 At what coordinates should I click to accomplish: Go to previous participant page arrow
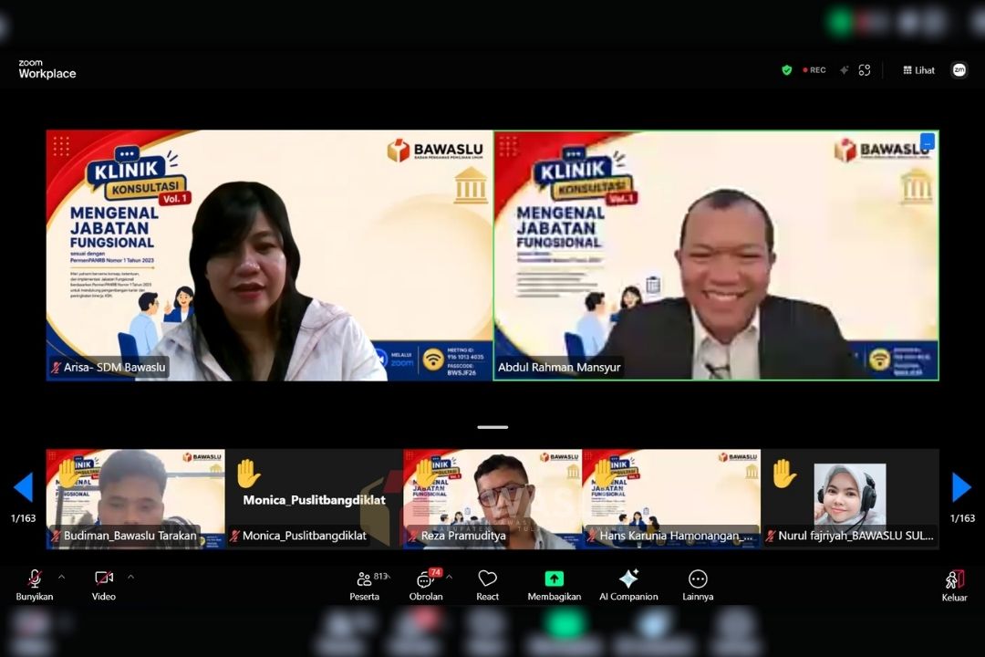(23, 487)
